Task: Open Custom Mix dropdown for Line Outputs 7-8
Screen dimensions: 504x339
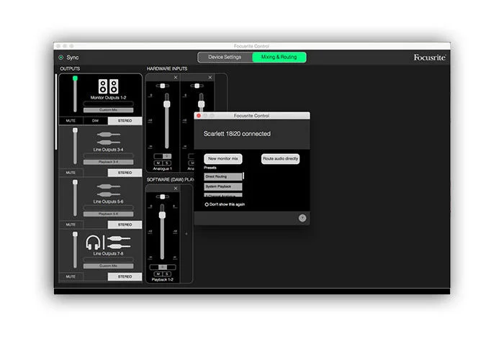Action: [x=108, y=266]
